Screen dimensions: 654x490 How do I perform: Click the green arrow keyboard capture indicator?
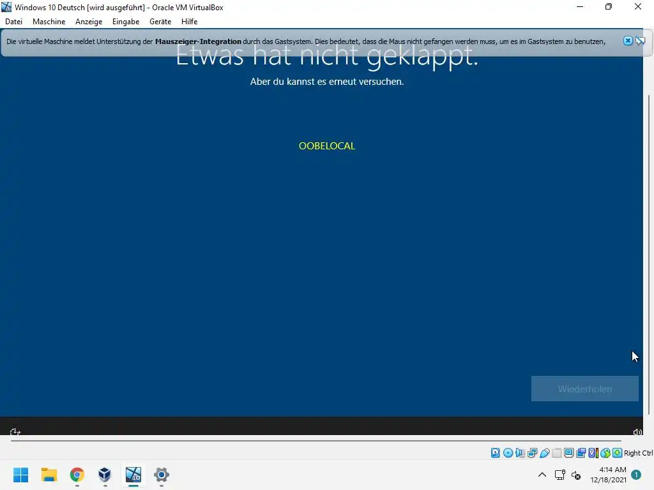(x=618, y=453)
